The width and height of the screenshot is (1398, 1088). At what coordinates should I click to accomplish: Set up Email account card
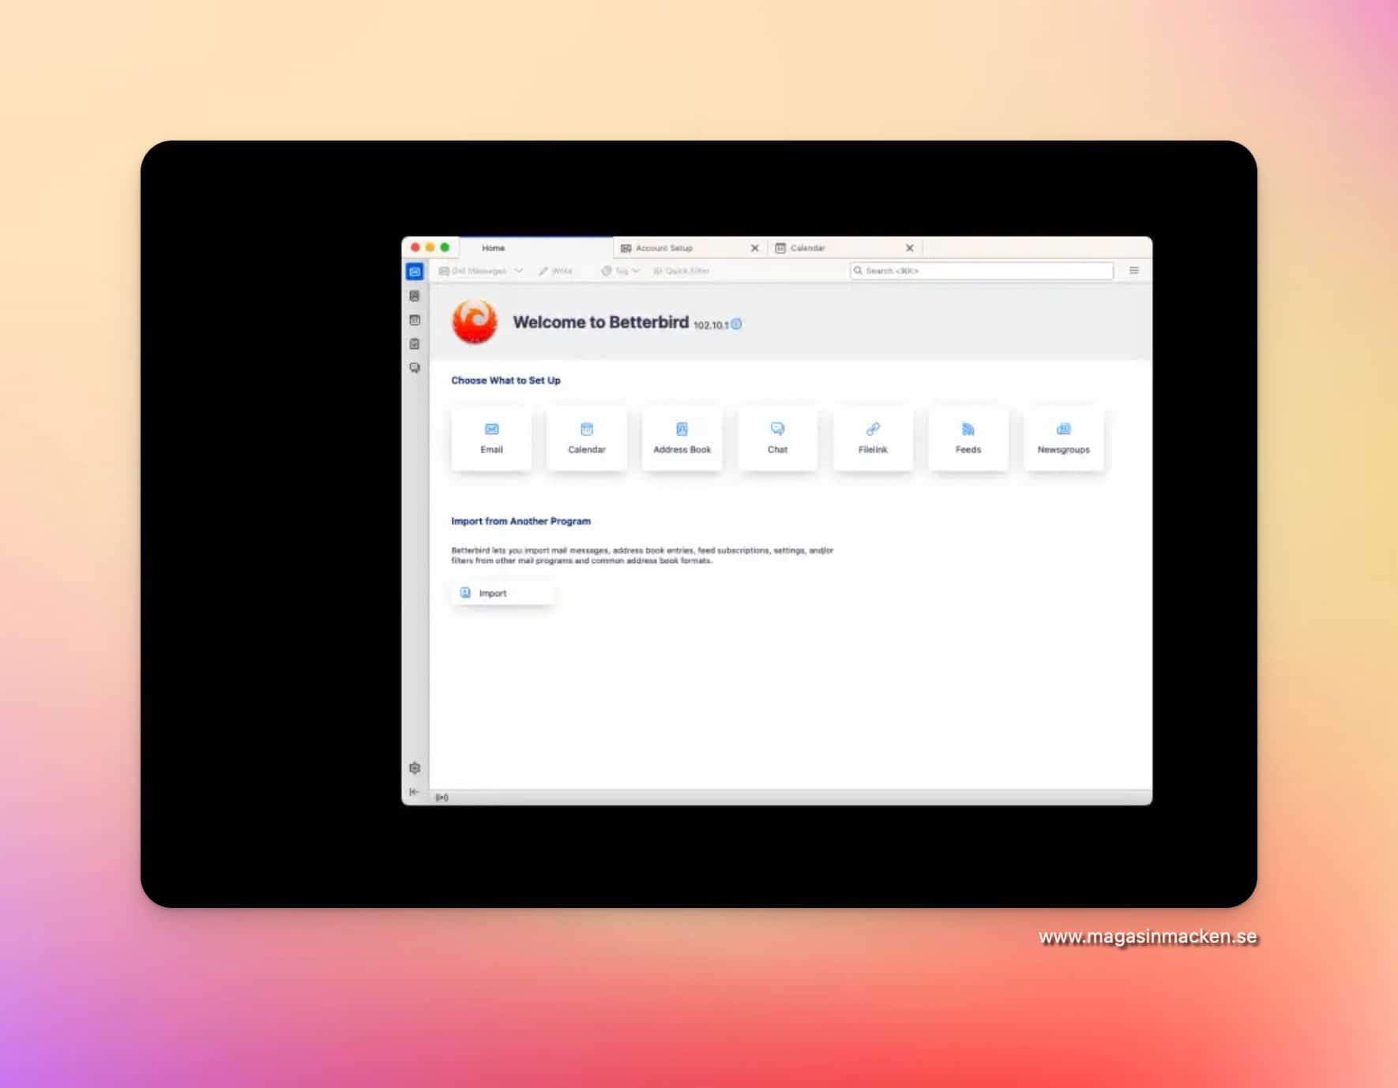(x=491, y=439)
